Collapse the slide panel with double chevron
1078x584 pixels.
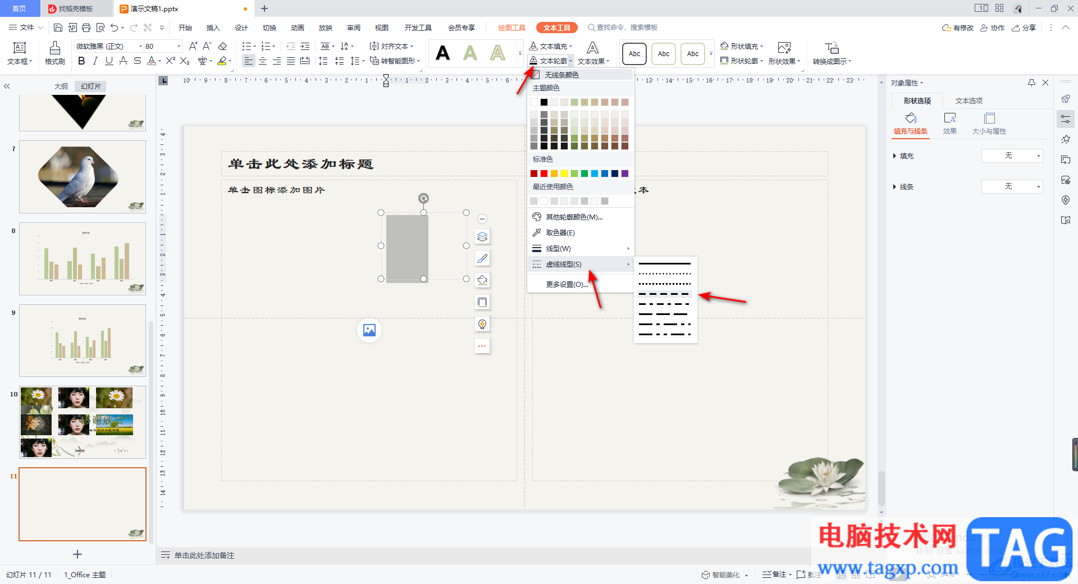(7, 86)
